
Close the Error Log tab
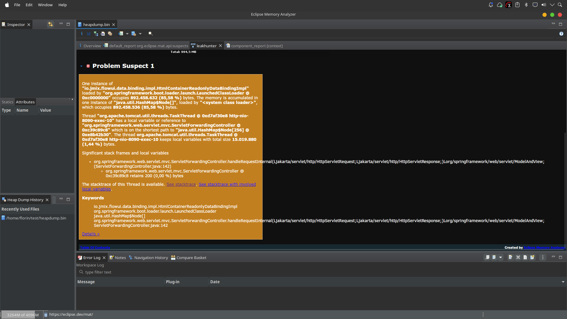pos(104,258)
